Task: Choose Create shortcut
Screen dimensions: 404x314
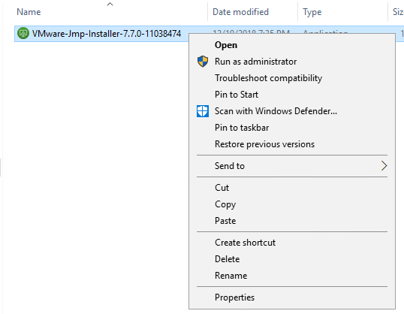Action: [x=292, y=243]
